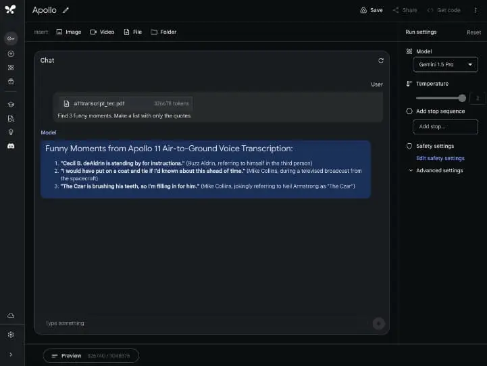
Task: Click the API key icon in sidebar
Action: (11, 38)
